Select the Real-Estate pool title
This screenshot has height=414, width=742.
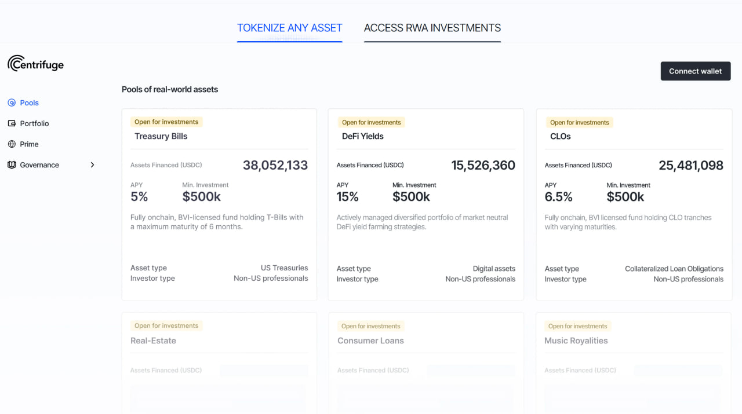tap(153, 340)
